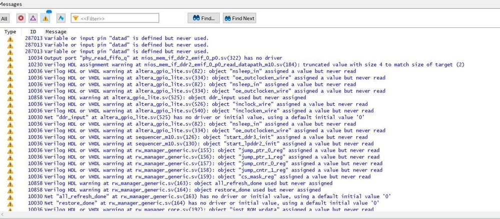Image resolution: width=500 pixels, height=219 pixels.
Task: Toggle the red error messages filter
Action: click(x=21, y=18)
